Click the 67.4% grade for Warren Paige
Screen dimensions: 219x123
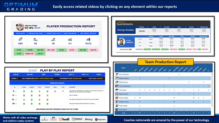pyautogui.click(x=29, y=28)
